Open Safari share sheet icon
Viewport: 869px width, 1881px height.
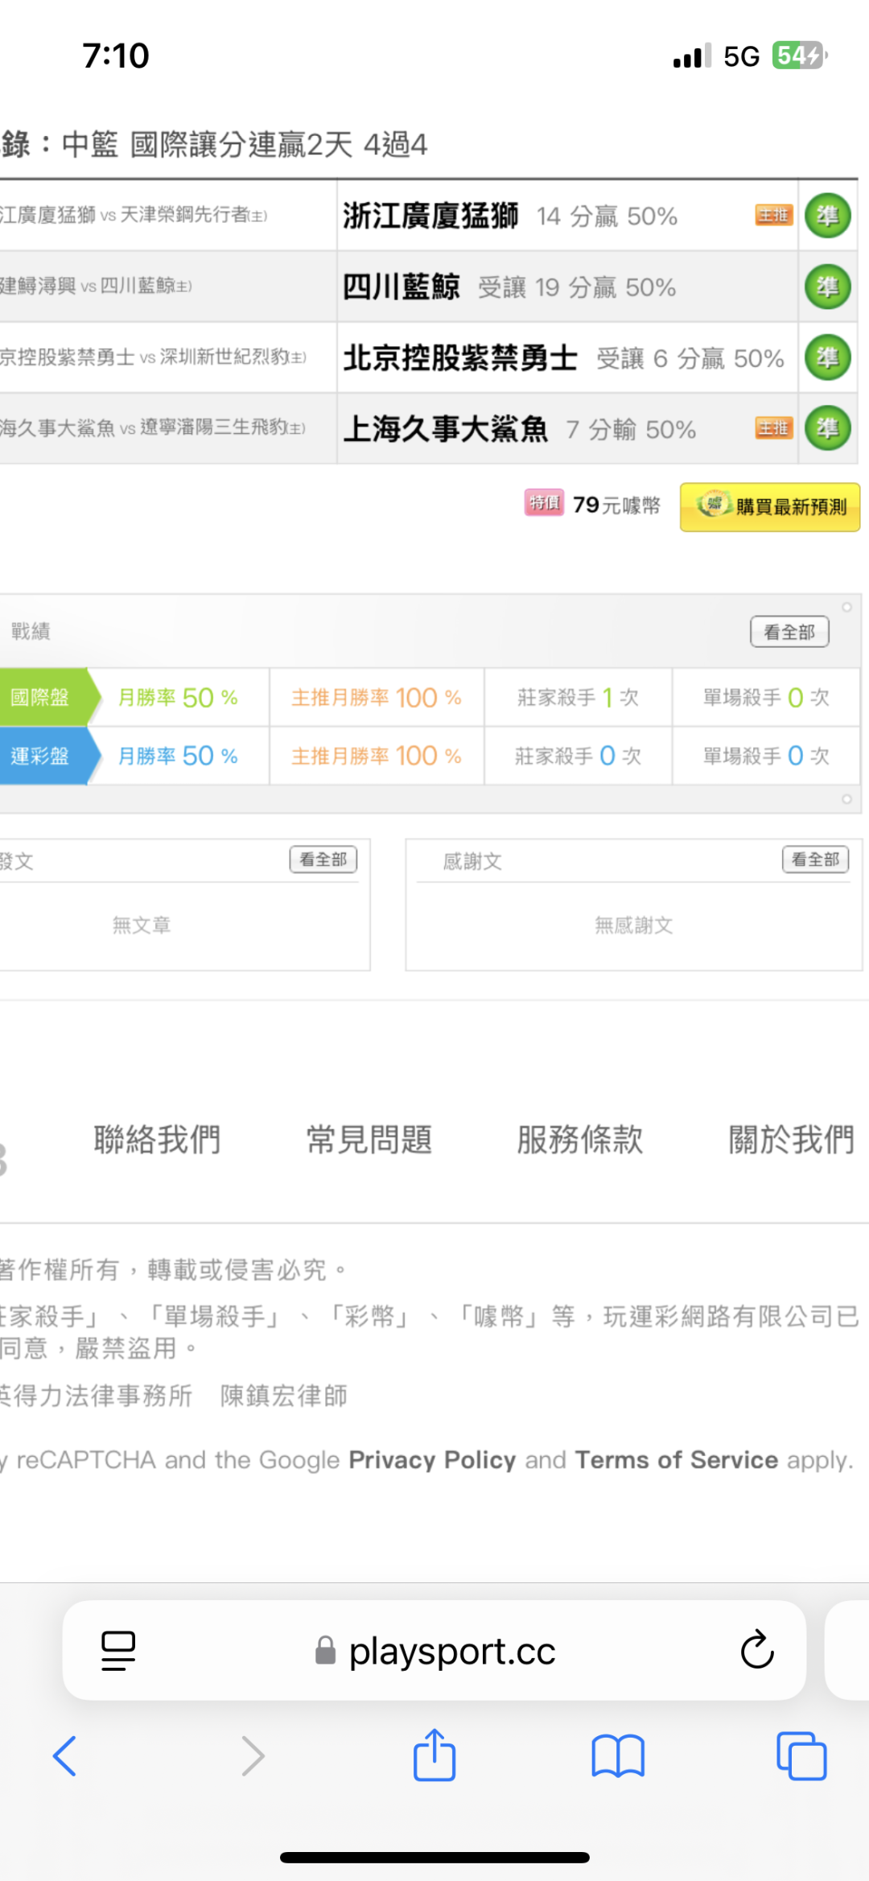click(x=434, y=1755)
